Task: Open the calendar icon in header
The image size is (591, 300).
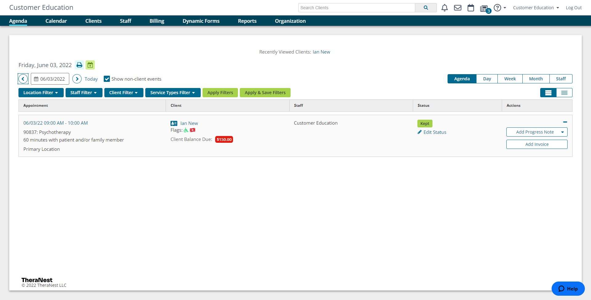Action: tap(471, 8)
